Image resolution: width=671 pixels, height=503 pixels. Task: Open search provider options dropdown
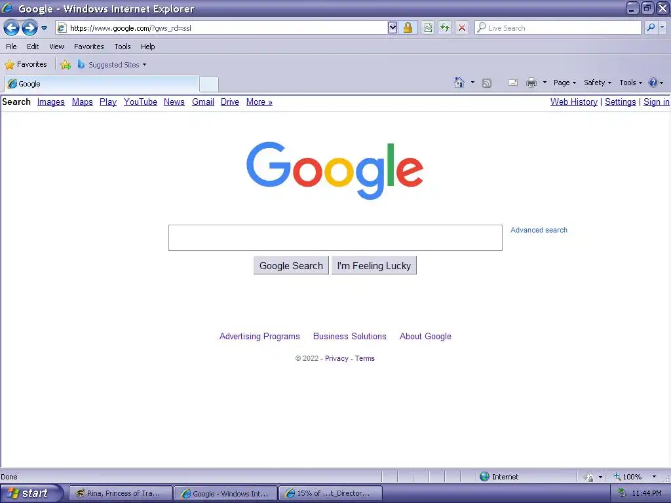pyautogui.click(x=662, y=28)
